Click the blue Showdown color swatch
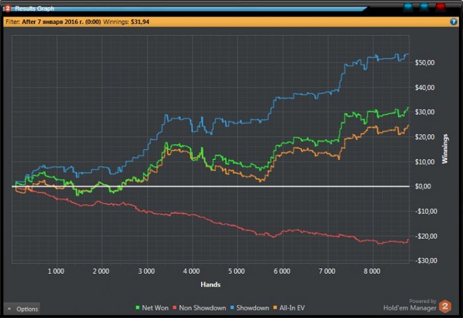Screen dimensions: 463x318 click(232, 307)
